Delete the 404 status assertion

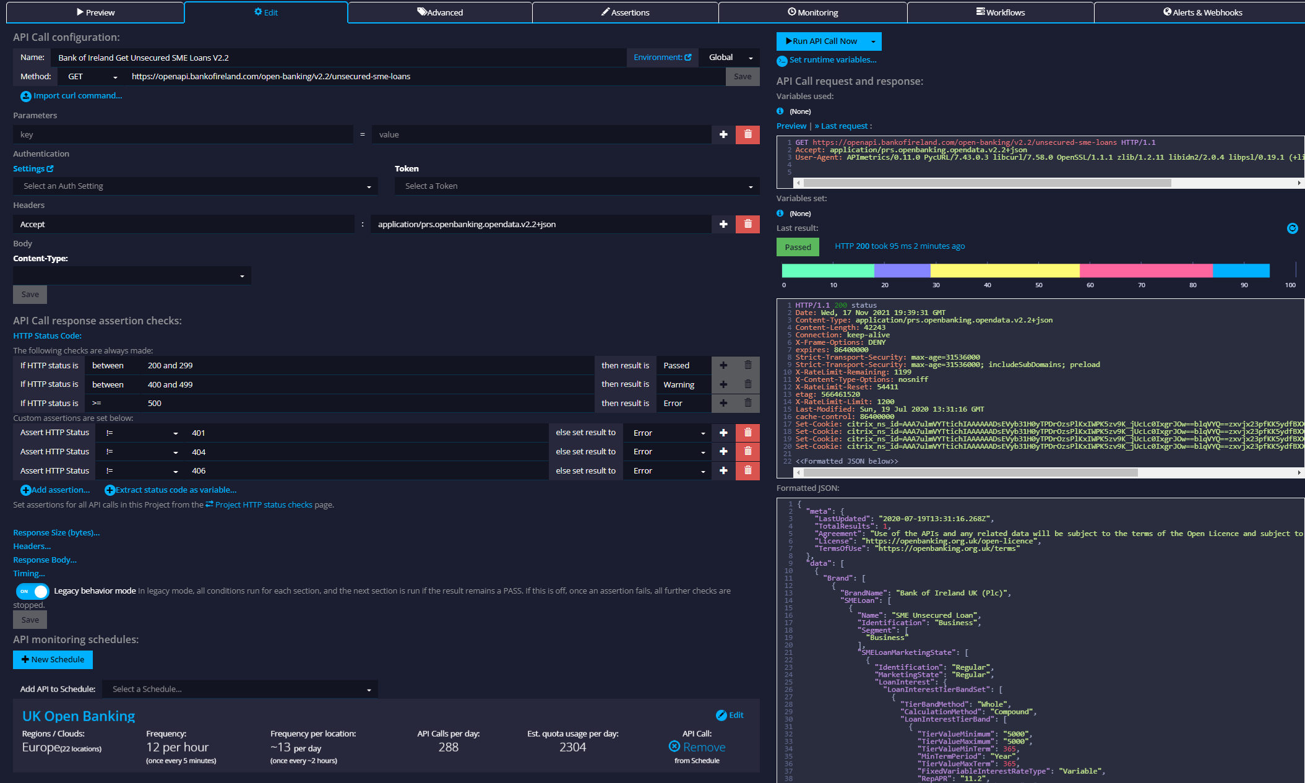pyautogui.click(x=747, y=452)
